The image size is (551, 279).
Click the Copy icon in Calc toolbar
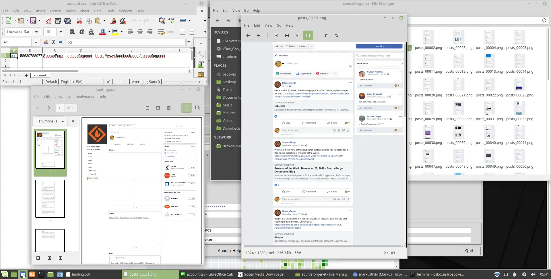point(89,21)
